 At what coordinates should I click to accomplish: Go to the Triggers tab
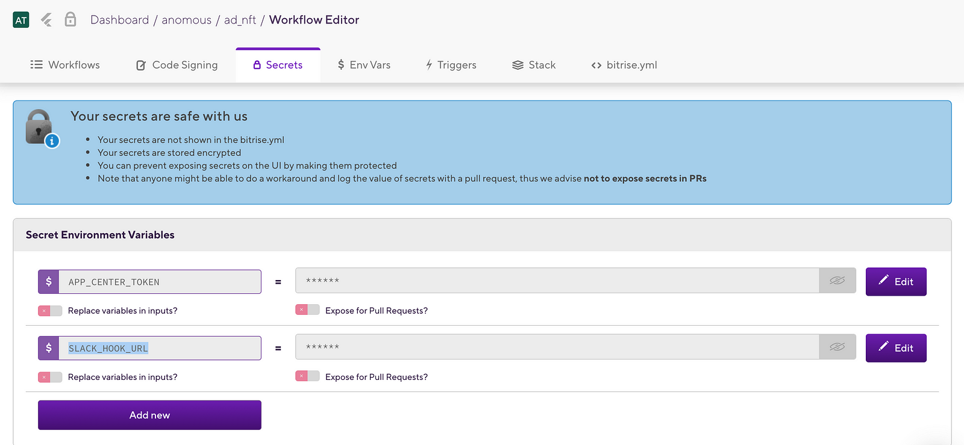tap(451, 65)
